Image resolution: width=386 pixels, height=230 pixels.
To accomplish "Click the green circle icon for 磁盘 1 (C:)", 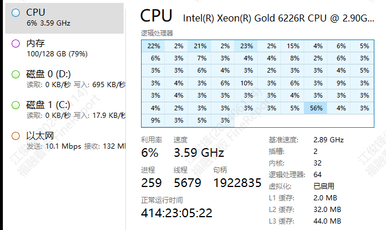I will click(x=16, y=105).
